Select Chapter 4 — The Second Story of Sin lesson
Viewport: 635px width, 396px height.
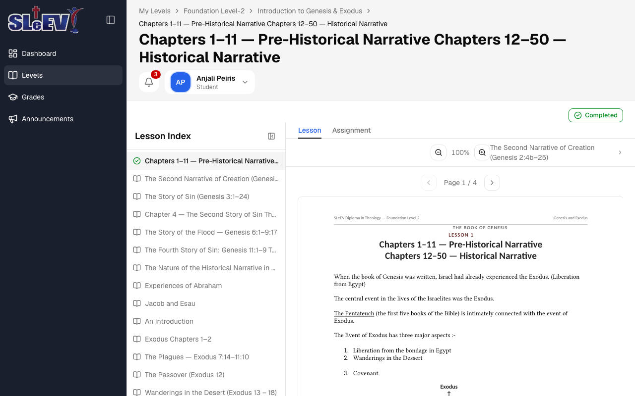point(206,214)
